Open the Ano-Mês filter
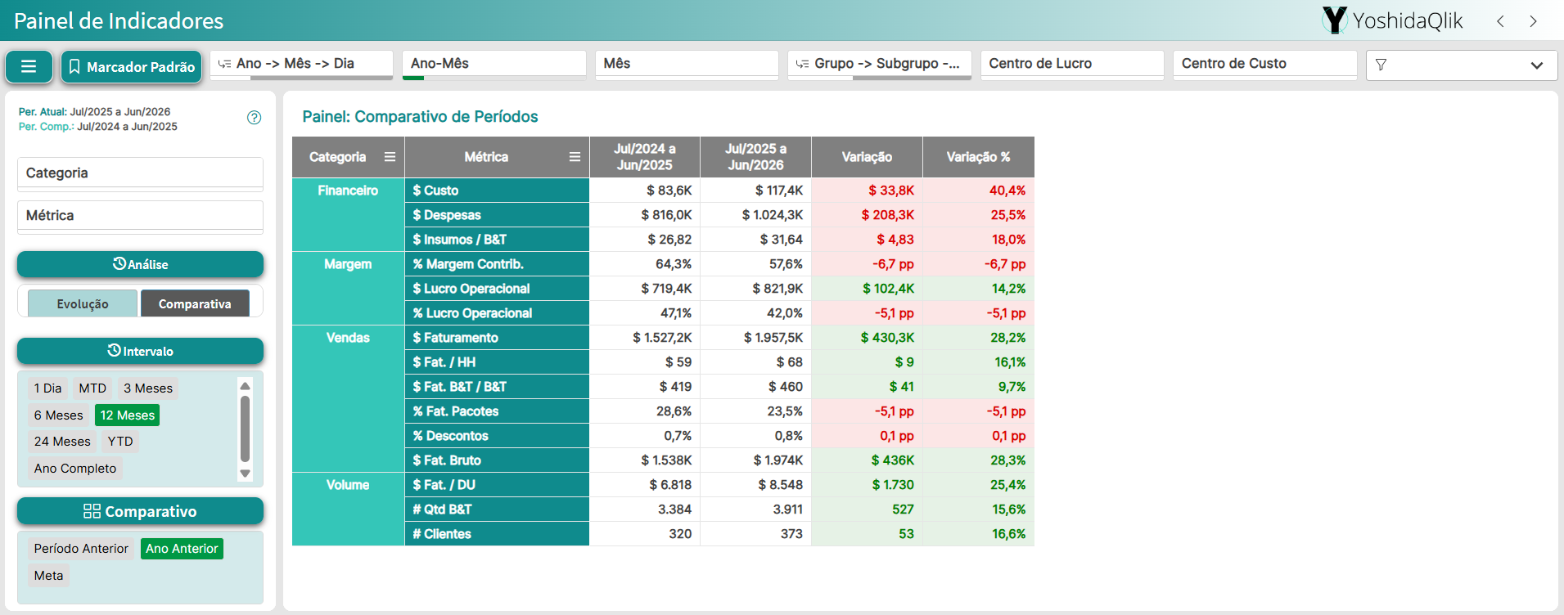Screen dimensions: 1564x615 (494, 64)
